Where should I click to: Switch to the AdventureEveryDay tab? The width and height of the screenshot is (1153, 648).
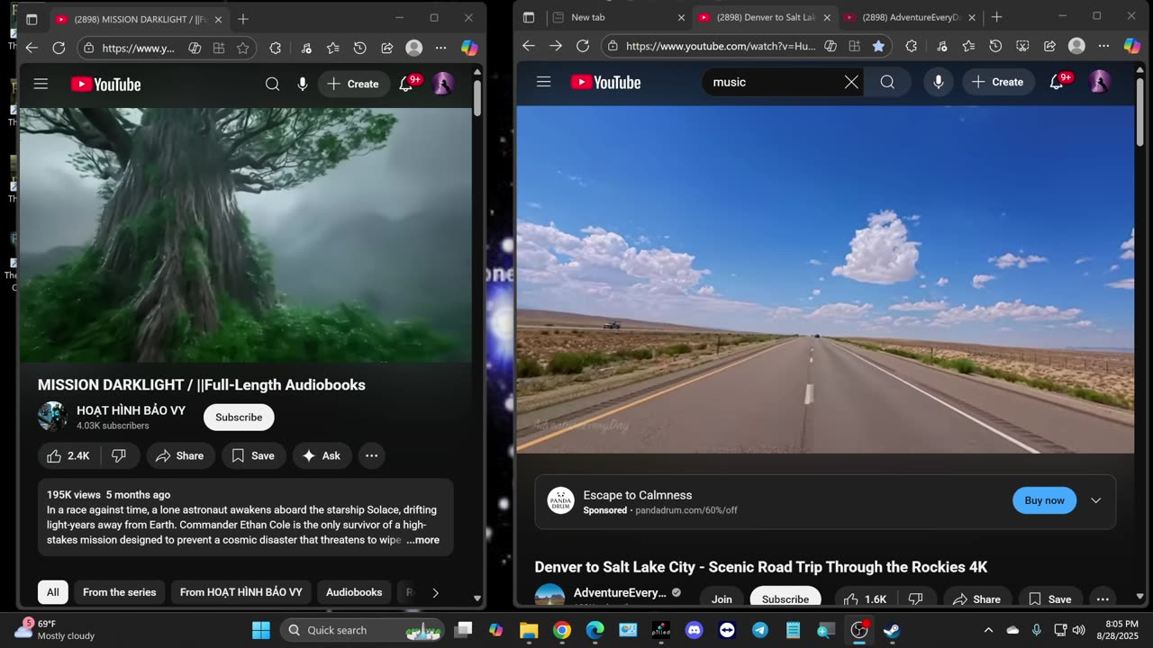[910, 17]
